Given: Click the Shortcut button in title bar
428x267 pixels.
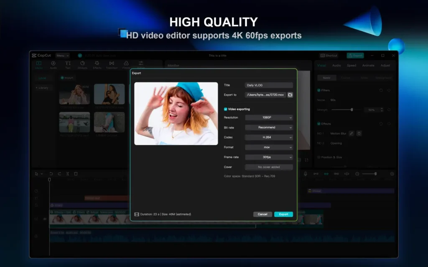Looking at the screenshot, I should [x=329, y=55].
